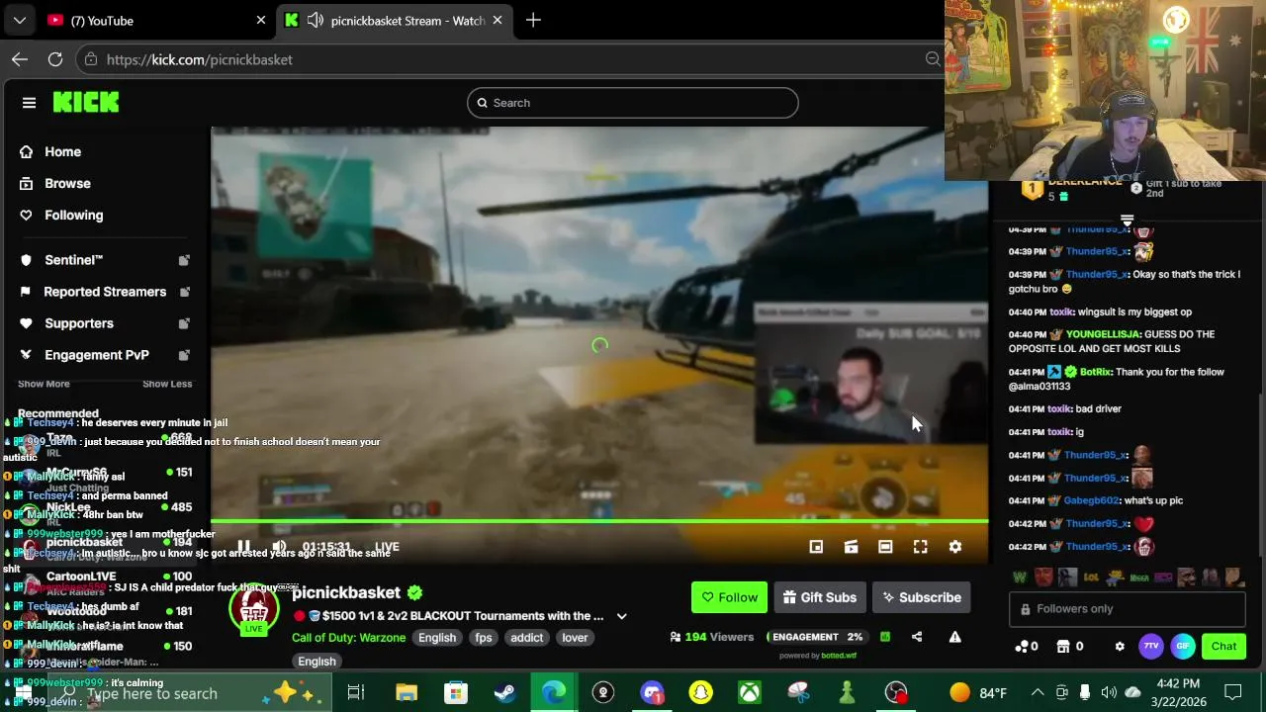Toggle fullscreen on the video player
Viewport: 1266px width, 712px height.
pyautogui.click(x=920, y=546)
